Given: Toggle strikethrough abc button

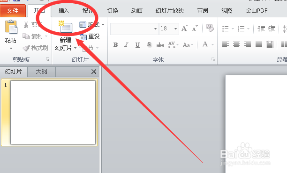Looking at the screenshot, I should [160, 45].
